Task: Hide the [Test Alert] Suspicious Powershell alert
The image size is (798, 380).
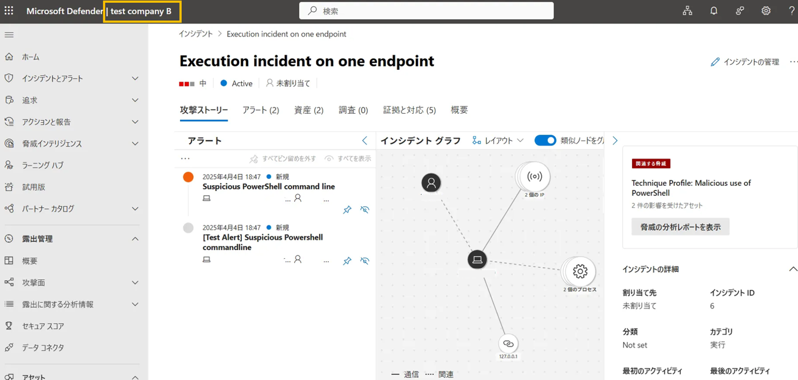Action: (365, 261)
